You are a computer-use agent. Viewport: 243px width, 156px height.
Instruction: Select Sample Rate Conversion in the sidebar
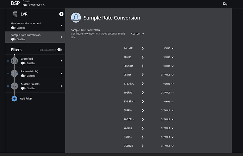(35, 37)
